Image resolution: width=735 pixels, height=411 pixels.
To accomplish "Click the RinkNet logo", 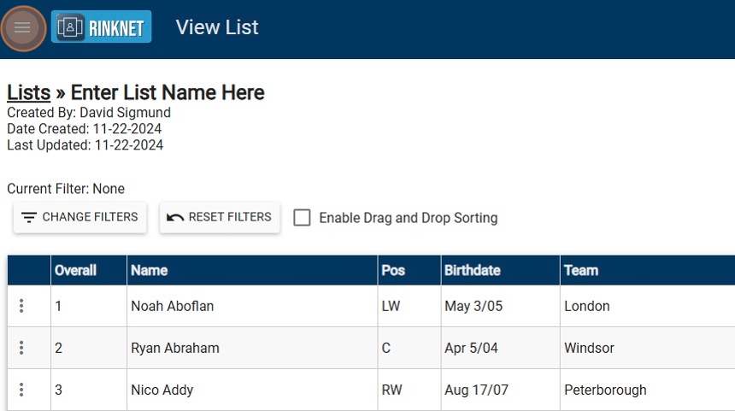I will (x=101, y=27).
